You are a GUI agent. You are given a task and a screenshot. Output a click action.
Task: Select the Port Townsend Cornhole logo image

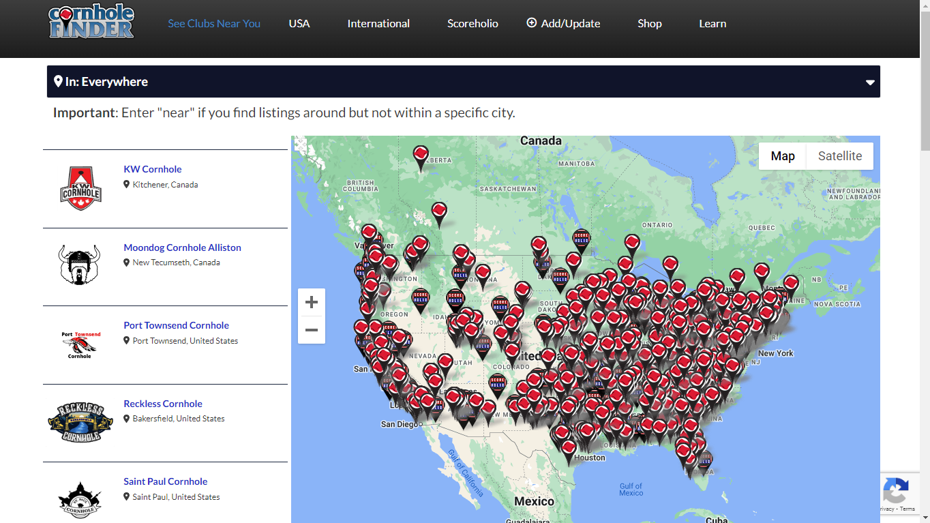80,344
